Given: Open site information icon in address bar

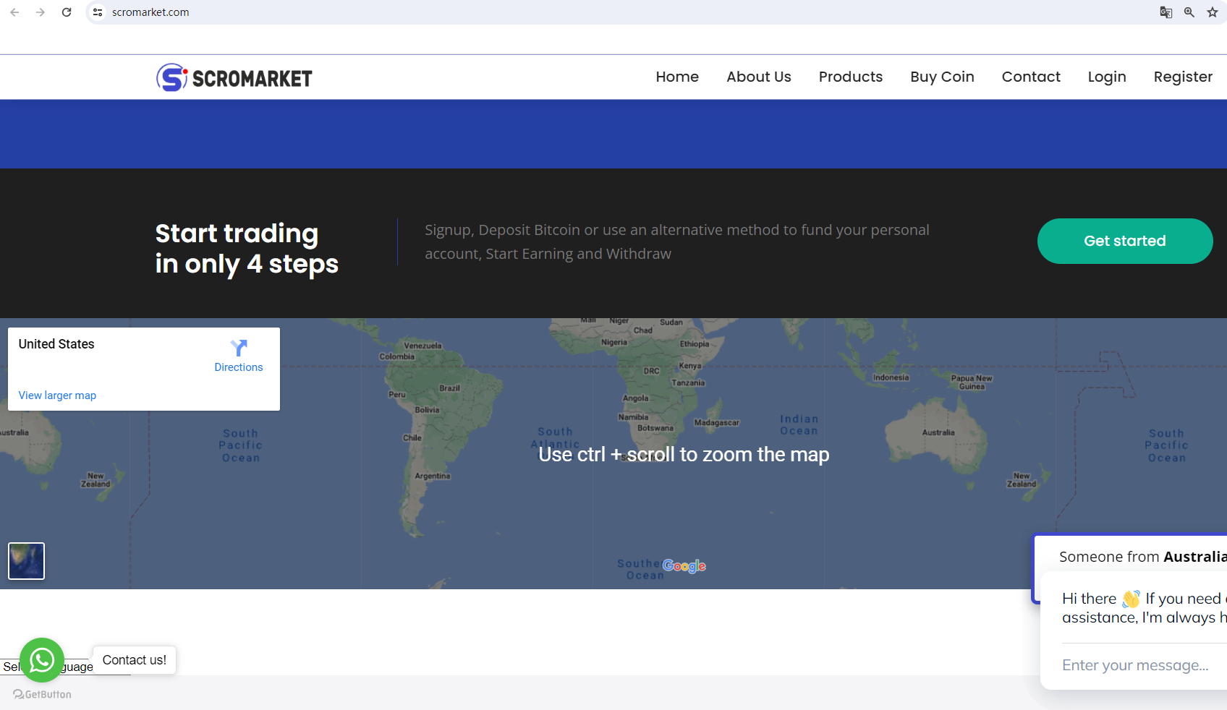Looking at the screenshot, I should pos(98,12).
